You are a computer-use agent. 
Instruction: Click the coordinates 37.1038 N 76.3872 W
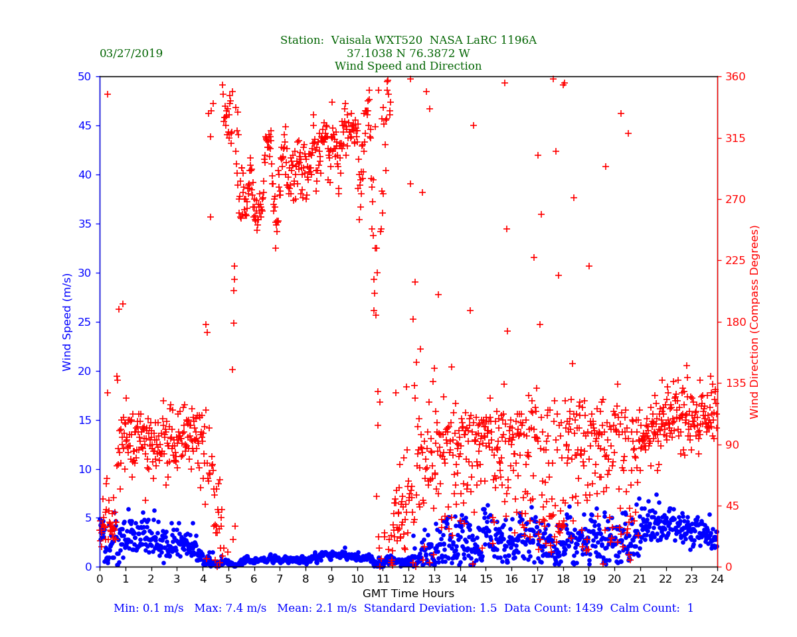[408, 54]
